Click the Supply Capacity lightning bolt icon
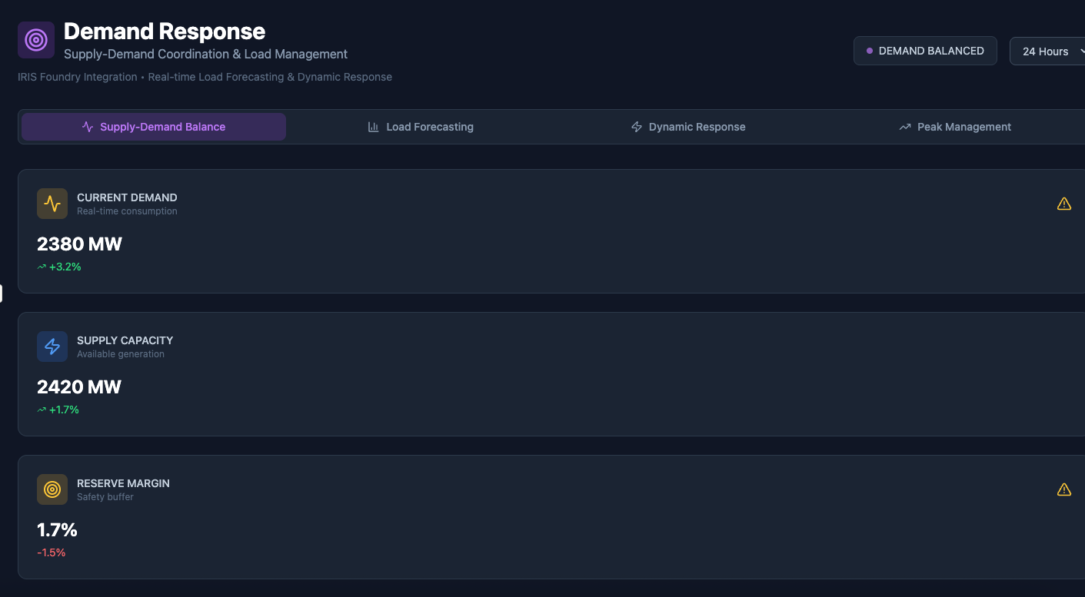 (52, 347)
